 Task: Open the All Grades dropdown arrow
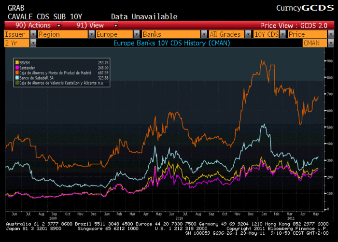click(x=248, y=34)
